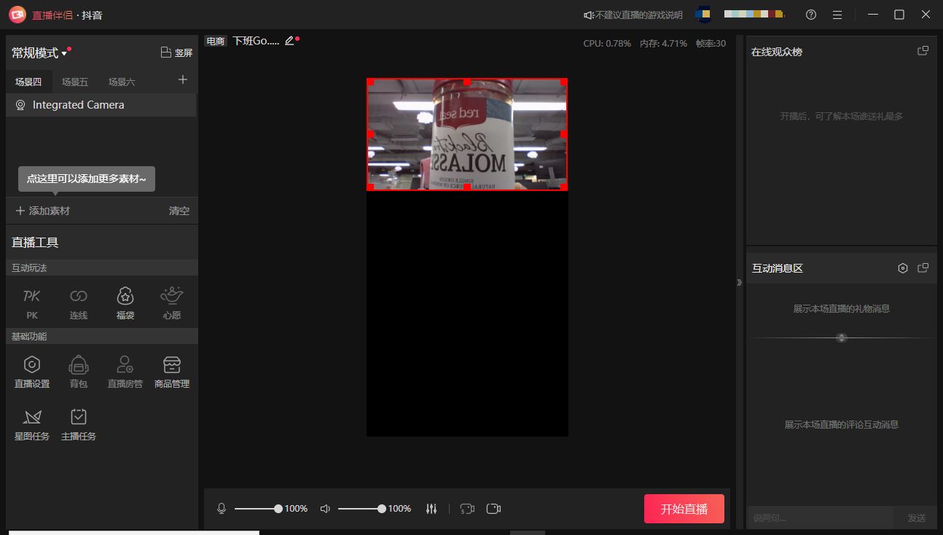The height and width of the screenshot is (535, 943).
Task: Pop out the 在线观众榜 panel
Action: click(923, 51)
